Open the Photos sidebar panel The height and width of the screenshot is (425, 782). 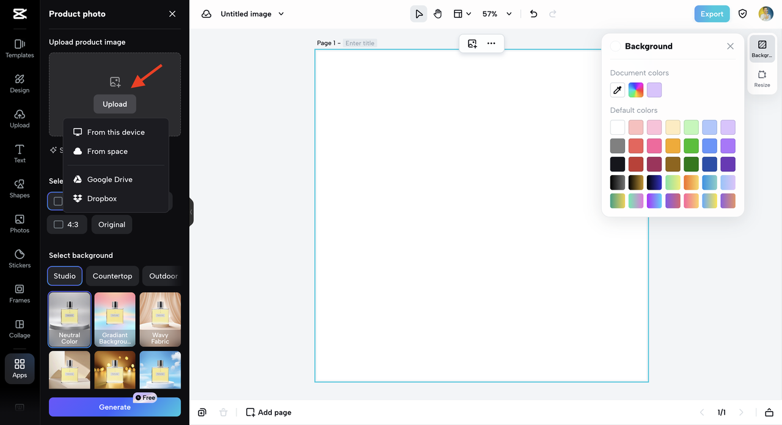(x=20, y=224)
